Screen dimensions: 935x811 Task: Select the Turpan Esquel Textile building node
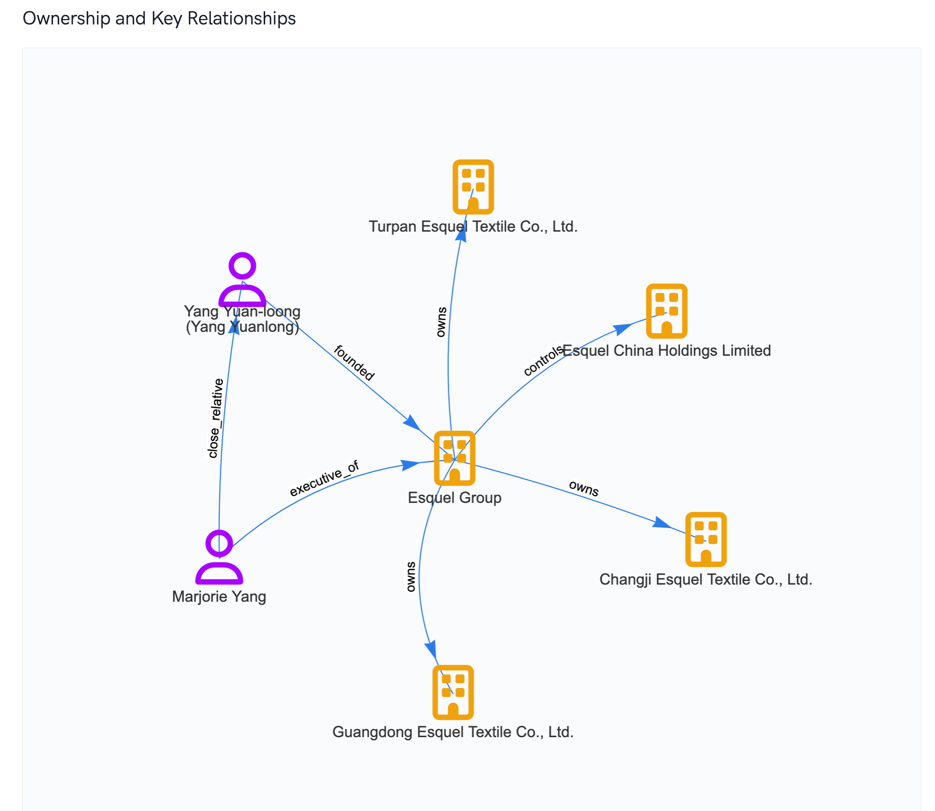pyautogui.click(x=473, y=187)
